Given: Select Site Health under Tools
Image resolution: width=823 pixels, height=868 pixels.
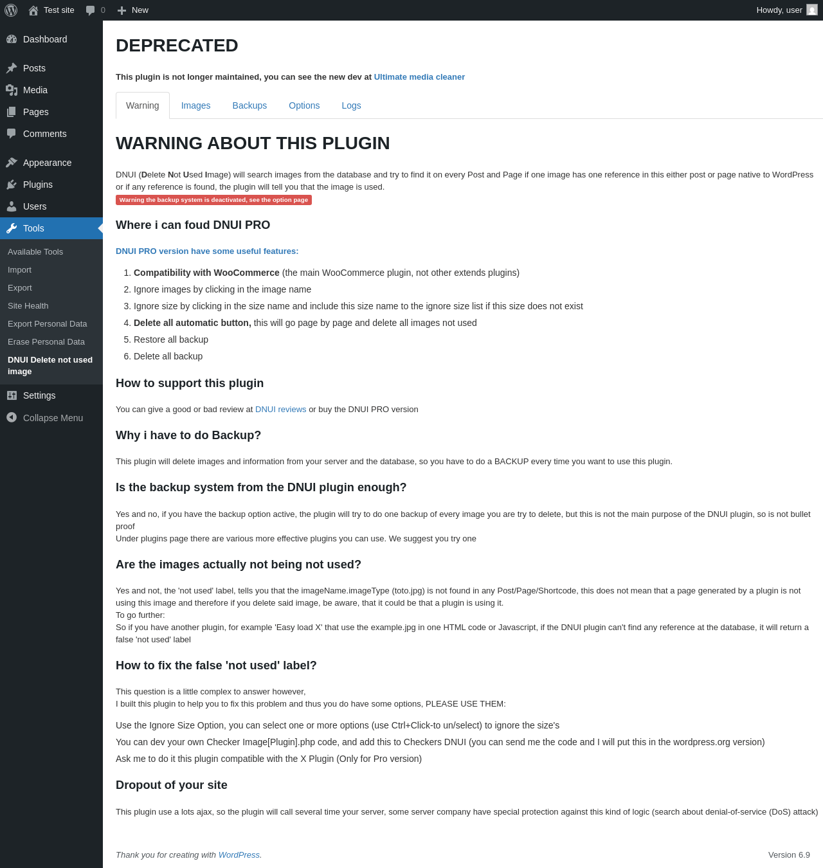Looking at the screenshot, I should pos(28,306).
